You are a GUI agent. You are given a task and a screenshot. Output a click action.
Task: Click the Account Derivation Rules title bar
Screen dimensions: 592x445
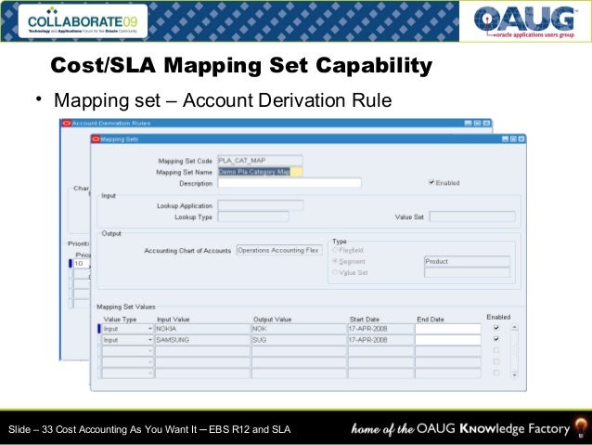pyautogui.click(x=276, y=124)
